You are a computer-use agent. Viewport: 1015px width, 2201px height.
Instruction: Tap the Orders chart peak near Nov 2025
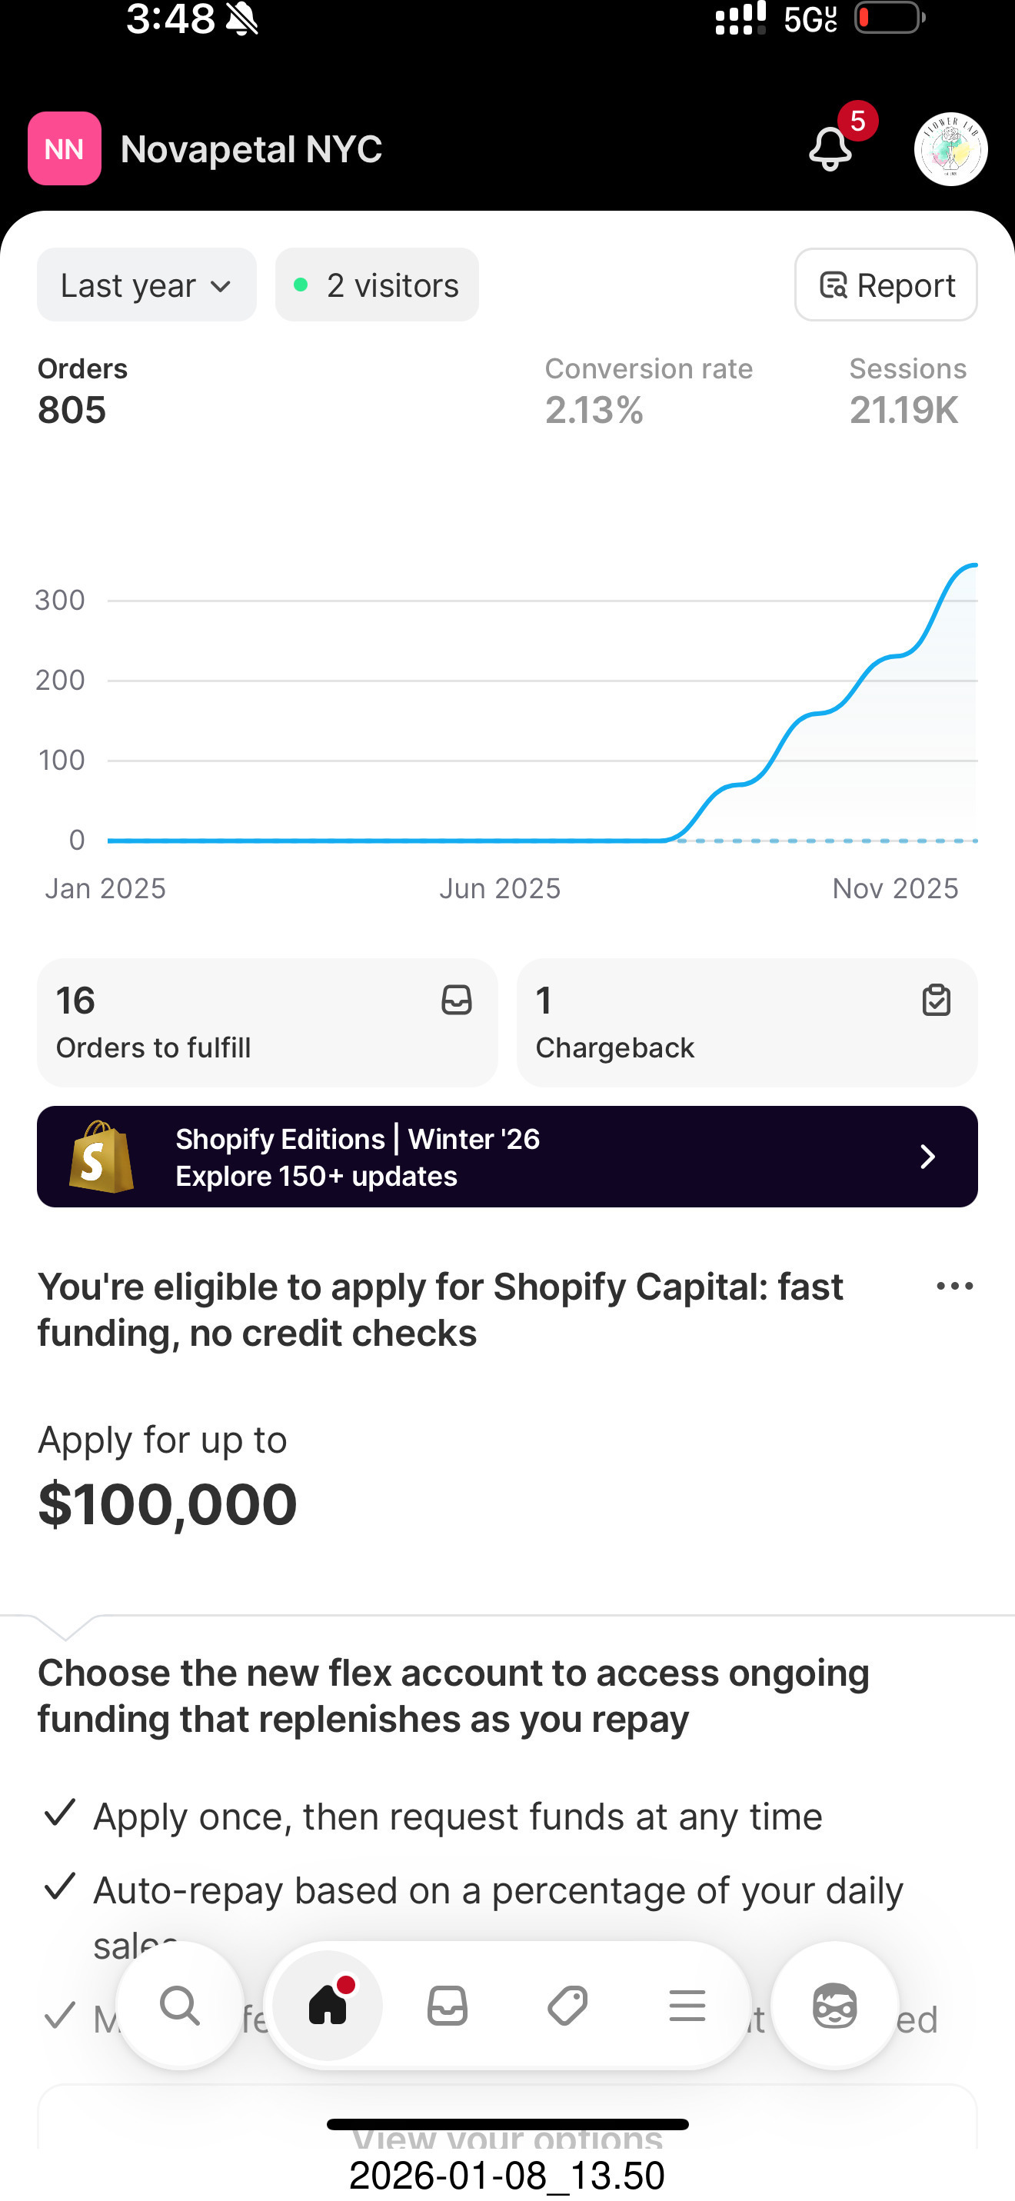coord(972,565)
